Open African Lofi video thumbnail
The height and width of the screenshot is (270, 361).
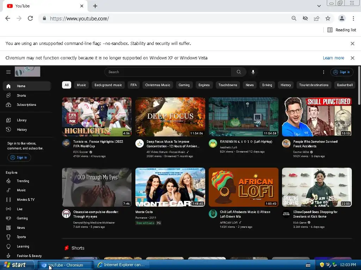point(243,187)
